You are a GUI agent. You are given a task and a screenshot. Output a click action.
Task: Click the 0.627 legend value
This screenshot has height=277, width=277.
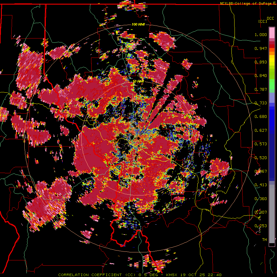[261, 130]
